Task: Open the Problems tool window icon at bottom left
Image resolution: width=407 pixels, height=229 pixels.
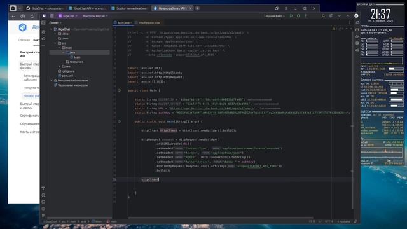Action: pos(43,209)
